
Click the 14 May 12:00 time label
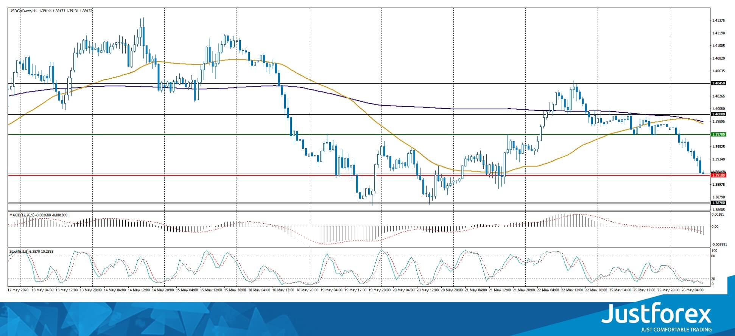pos(139,290)
